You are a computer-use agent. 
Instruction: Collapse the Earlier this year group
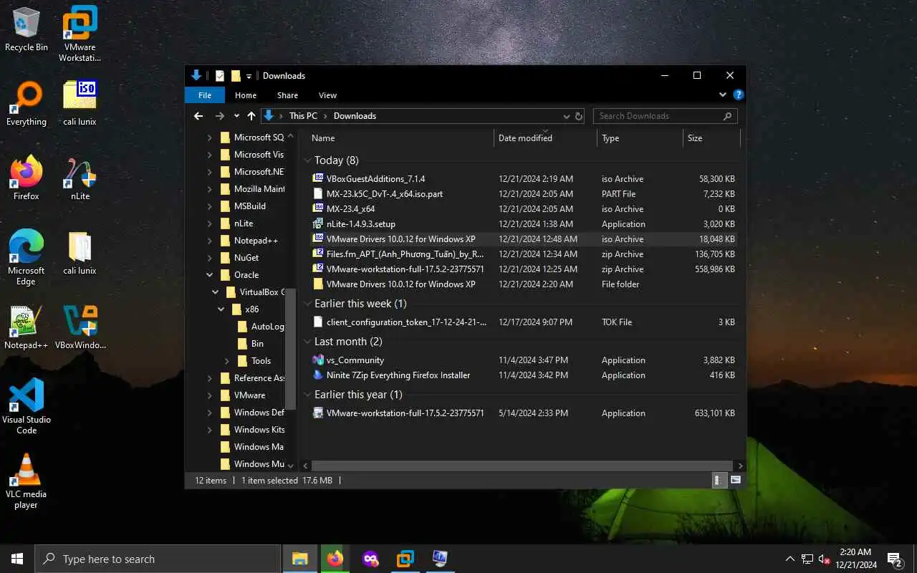click(x=307, y=395)
